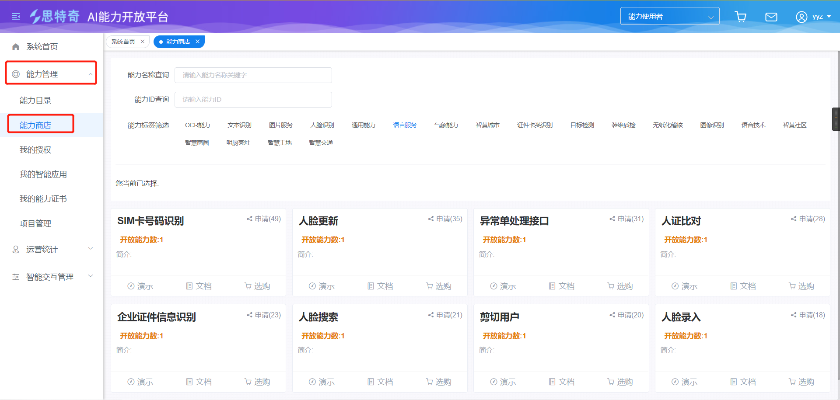Open 演示 for 人脸录入

pyautogui.click(x=684, y=382)
